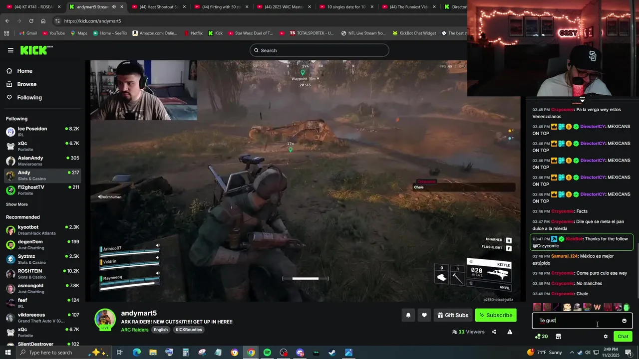Open chat settings gear

(606, 337)
